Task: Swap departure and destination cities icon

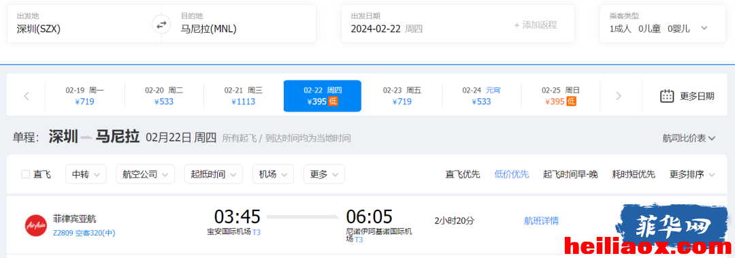Action: click(161, 25)
